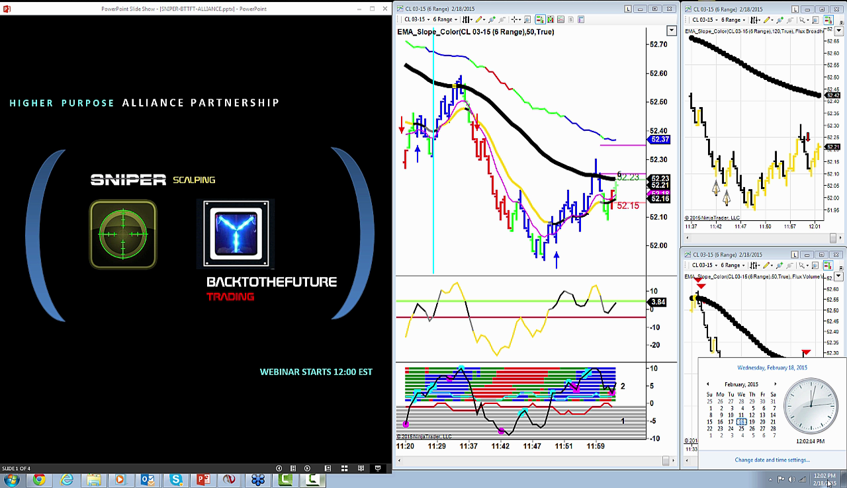This screenshot has height=488, width=847.
Task: Go to previous month in calendar popup
Action: (x=707, y=384)
